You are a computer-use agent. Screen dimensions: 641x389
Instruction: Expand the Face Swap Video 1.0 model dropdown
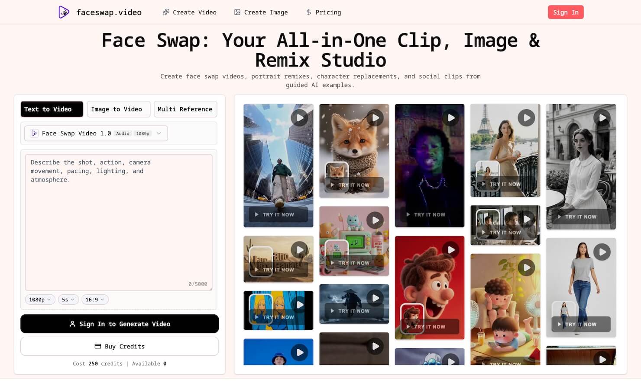click(x=96, y=134)
